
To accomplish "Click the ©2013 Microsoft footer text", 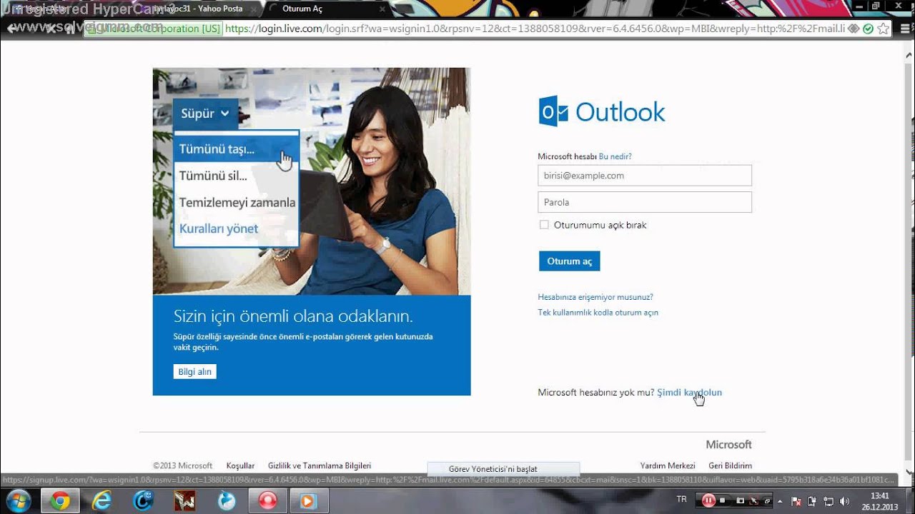I will click(x=183, y=465).
